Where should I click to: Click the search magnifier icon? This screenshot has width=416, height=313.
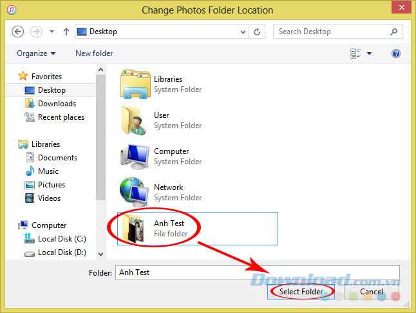click(x=393, y=32)
